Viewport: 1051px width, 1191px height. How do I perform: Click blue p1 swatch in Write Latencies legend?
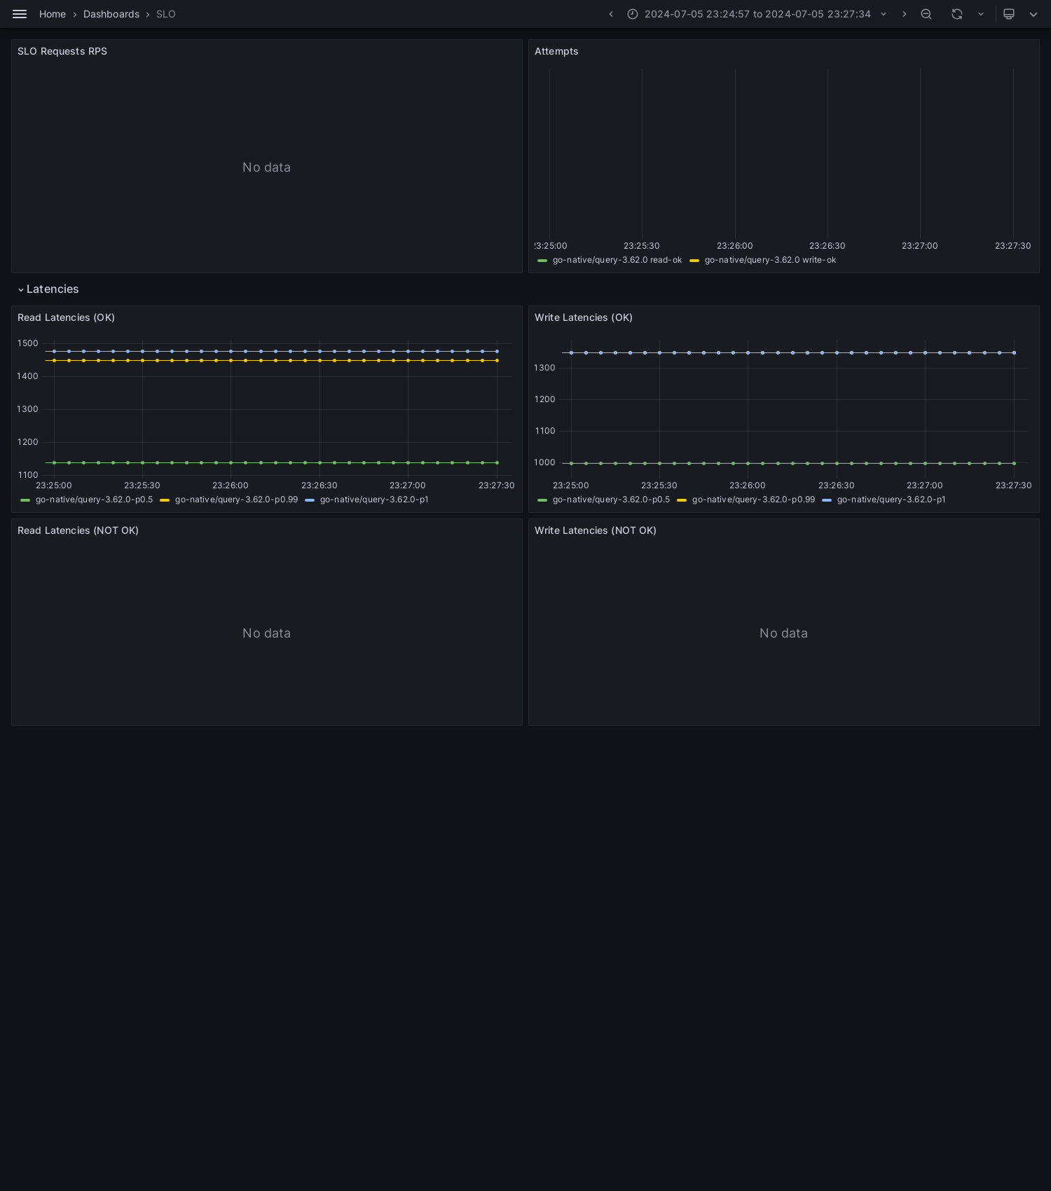click(827, 500)
